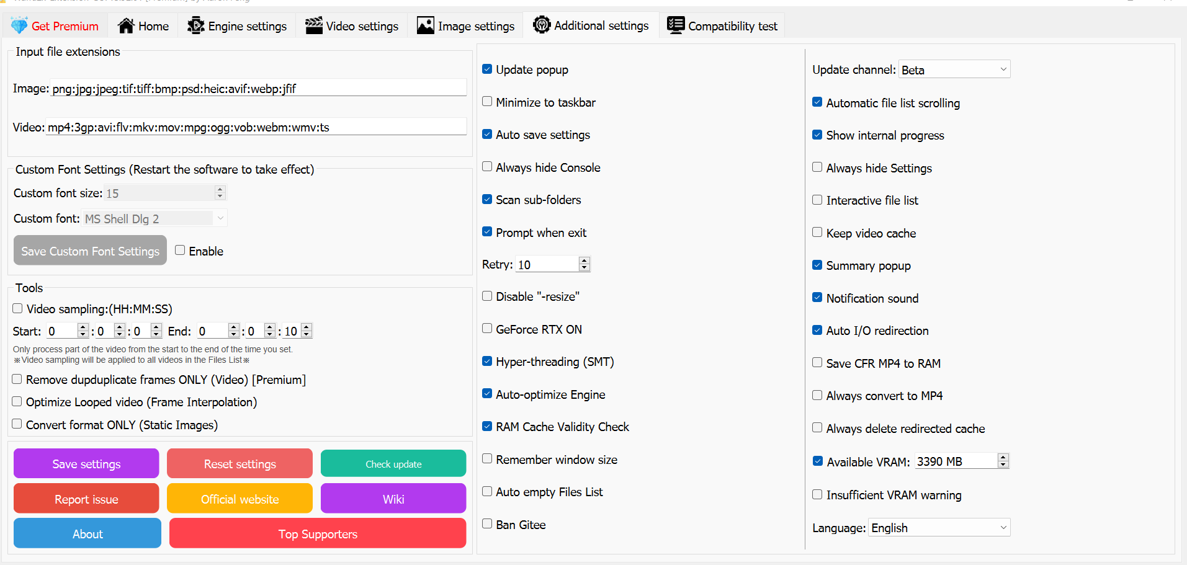Uncheck the Update popup checkbox
Viewport: 1187px width, 565px height.
coord(487,69)
